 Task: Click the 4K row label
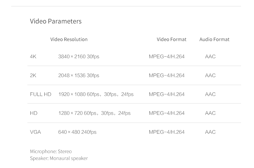click(x=33, y=57)
